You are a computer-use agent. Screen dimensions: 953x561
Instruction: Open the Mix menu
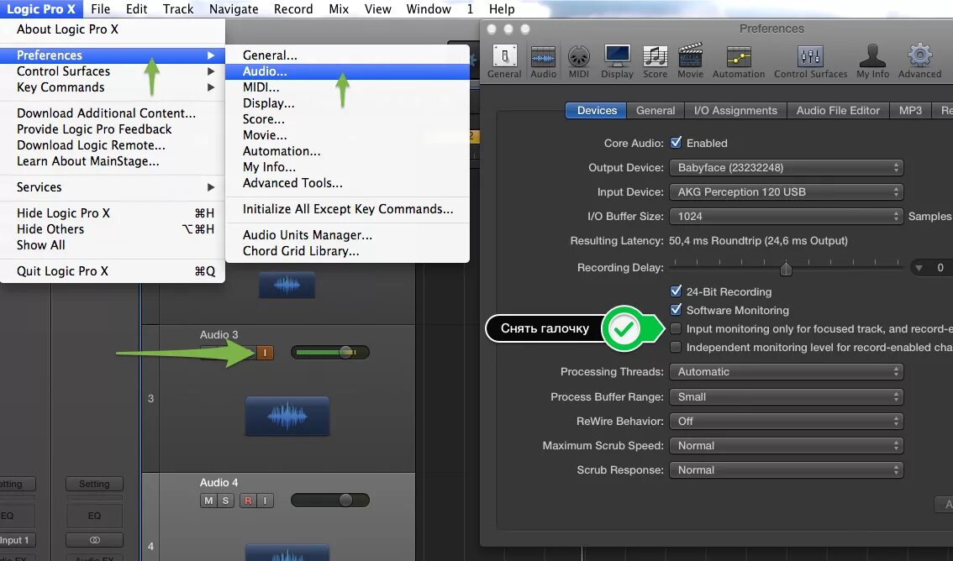[x=339, y=9]
